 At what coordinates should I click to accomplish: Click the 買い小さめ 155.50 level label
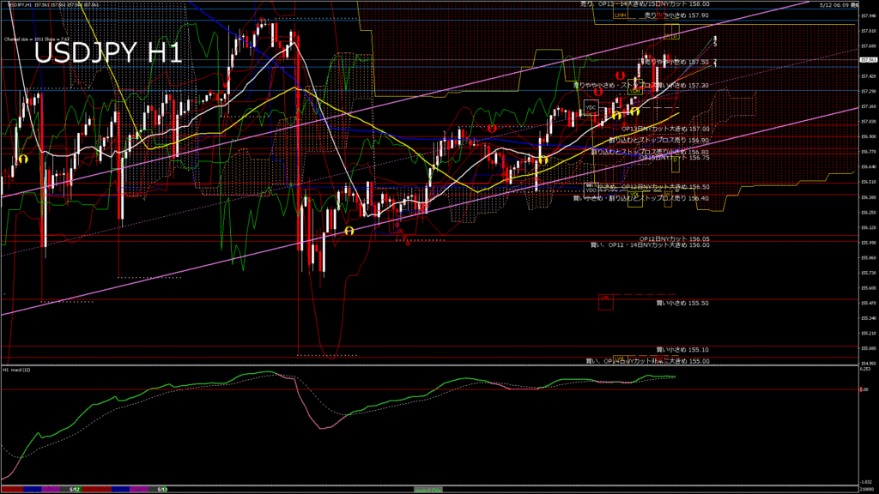click(682, 303)
